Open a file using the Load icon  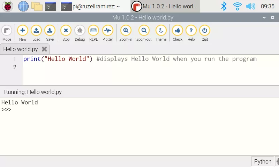point(36,33)
